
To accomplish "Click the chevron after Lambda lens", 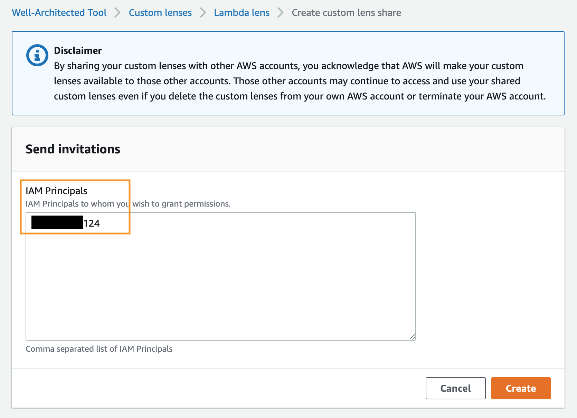I will click(x=280, y=12).
